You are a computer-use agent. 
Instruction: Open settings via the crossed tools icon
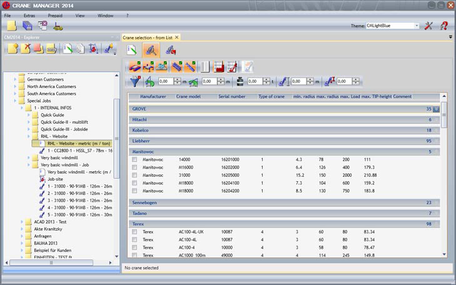[x=428, y=26]
